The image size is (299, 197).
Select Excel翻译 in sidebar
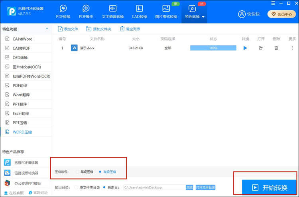click(26, 114)
